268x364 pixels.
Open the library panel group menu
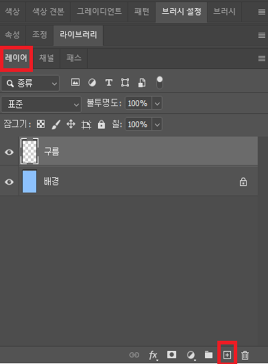pos(262,35)
